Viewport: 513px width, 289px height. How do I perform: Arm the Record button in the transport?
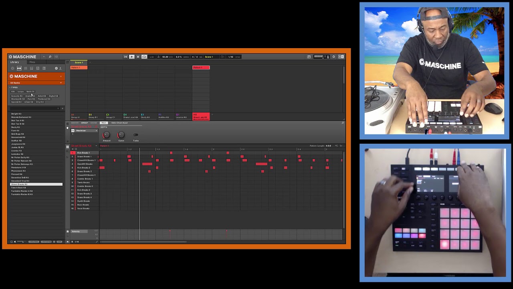coord(138,57)
